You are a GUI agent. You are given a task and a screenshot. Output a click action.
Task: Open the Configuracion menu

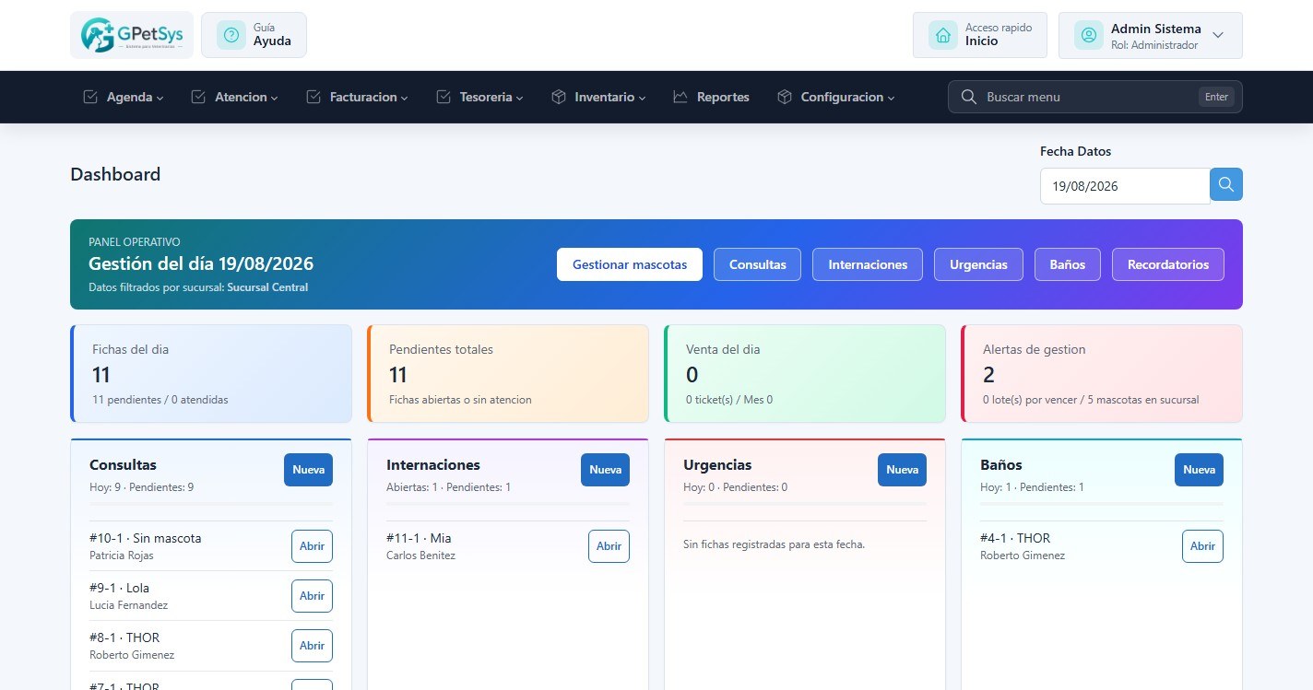pyautogui.click(x=835, y=97)
